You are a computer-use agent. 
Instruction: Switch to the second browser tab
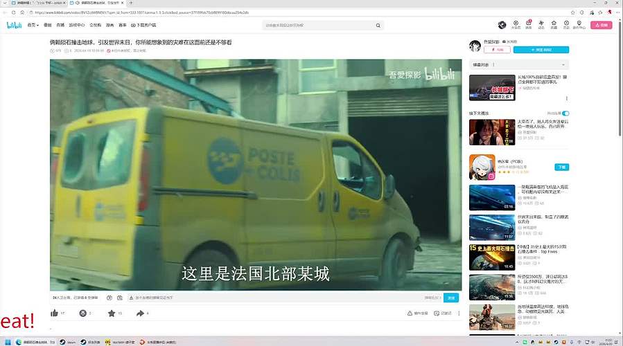[x=97, y=3]
